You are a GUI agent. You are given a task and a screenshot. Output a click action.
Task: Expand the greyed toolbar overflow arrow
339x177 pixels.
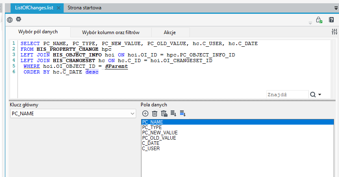coord(310,23)
